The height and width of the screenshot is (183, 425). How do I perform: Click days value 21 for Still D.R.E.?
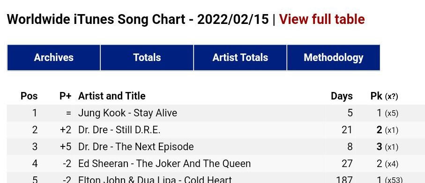pyautogui.click(x=347, y=130)
